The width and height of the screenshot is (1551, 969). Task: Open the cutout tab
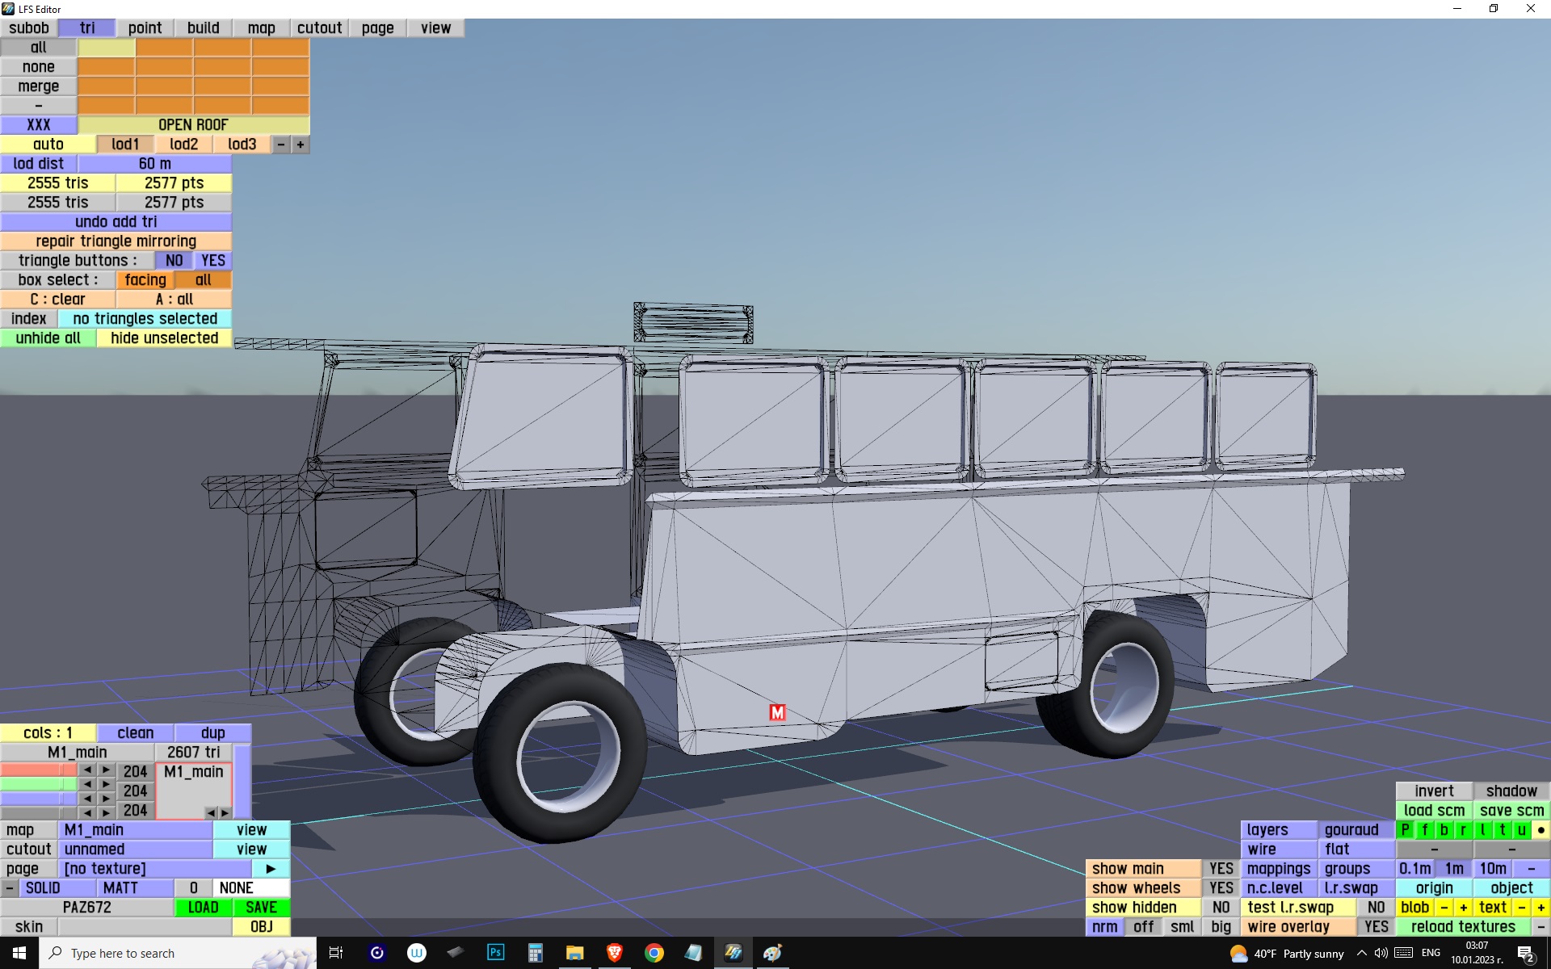click(319, 28)
